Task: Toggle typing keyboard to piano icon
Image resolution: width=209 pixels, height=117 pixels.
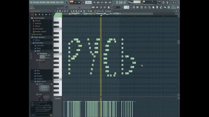Action: [93, 7]
